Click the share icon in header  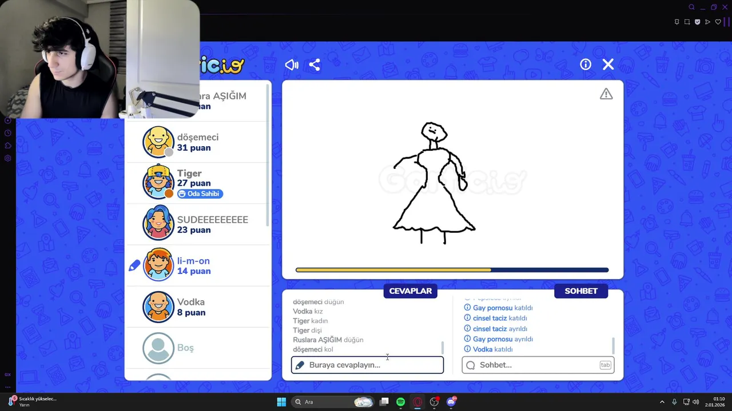click(315, 65)
